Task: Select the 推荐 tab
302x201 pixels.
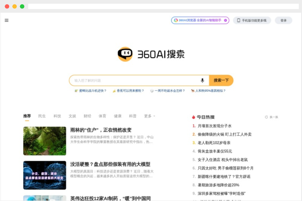Action: [27, 116]
